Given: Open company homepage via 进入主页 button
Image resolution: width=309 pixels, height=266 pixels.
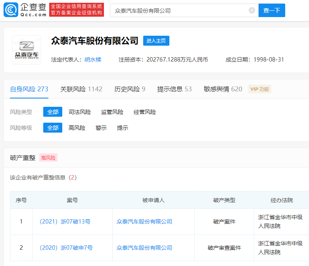Looking at the screenshot, I should pyautogui.click(x=156, y=40).
